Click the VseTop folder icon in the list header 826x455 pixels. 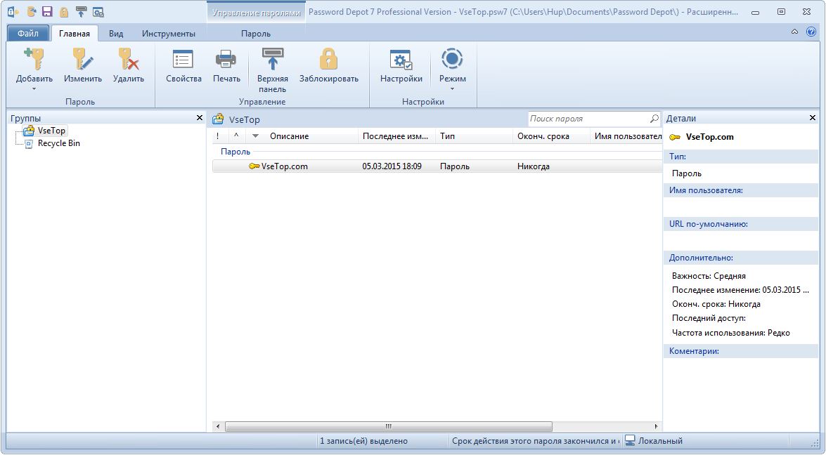click(x=217, y=119)
